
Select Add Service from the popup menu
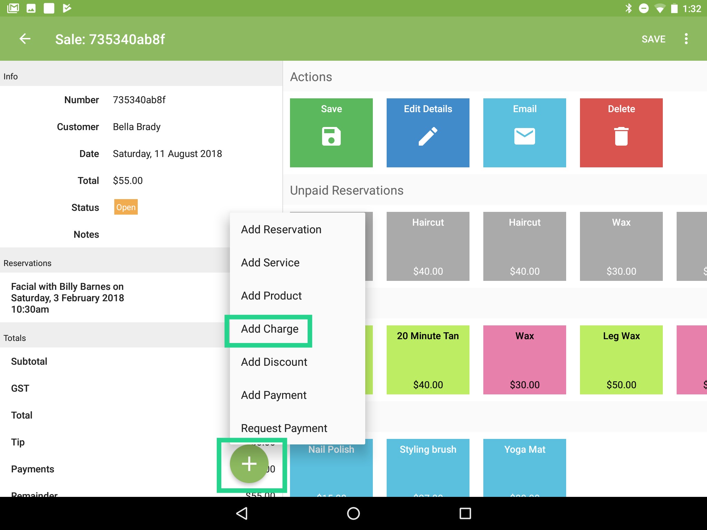298,263
